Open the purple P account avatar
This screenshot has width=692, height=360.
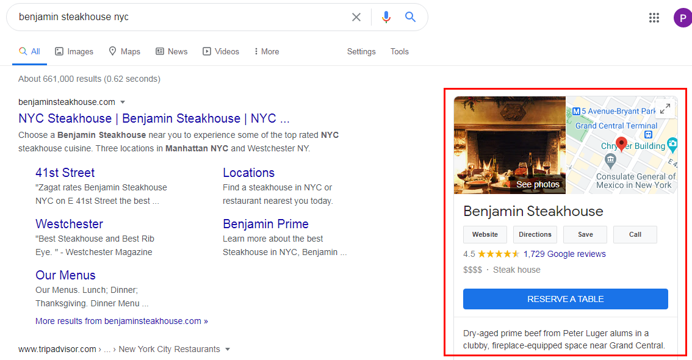(683, 18)
